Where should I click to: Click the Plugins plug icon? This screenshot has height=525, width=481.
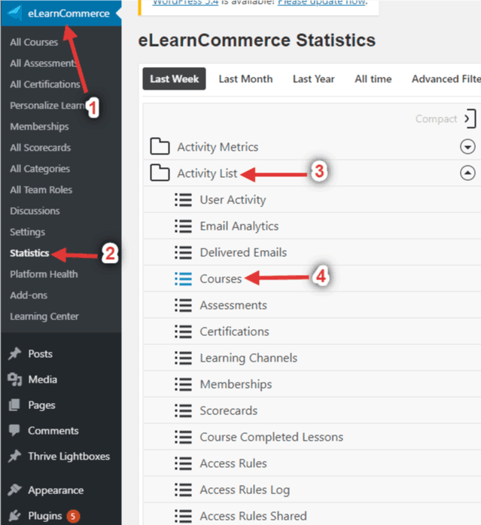15,516
